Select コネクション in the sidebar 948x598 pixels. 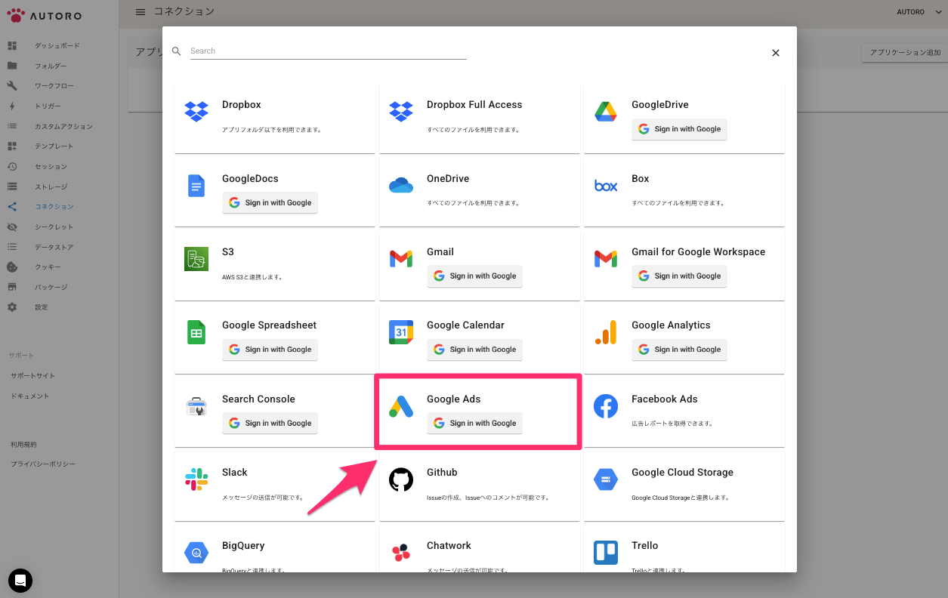click(54, 207)
